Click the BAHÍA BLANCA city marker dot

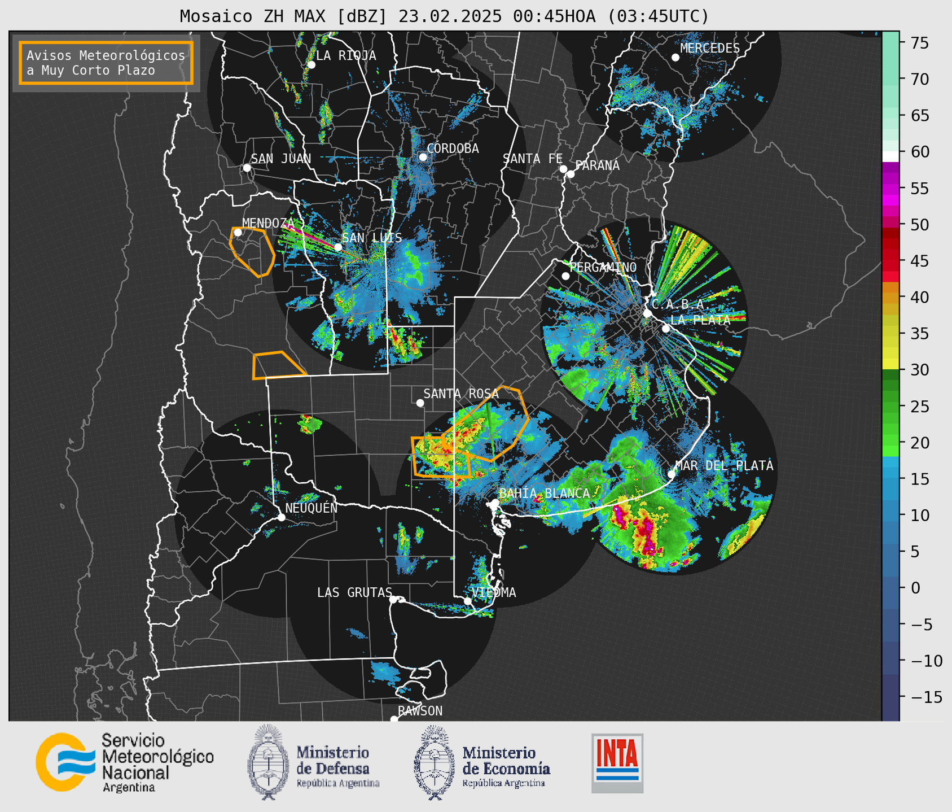pos(495,503)
